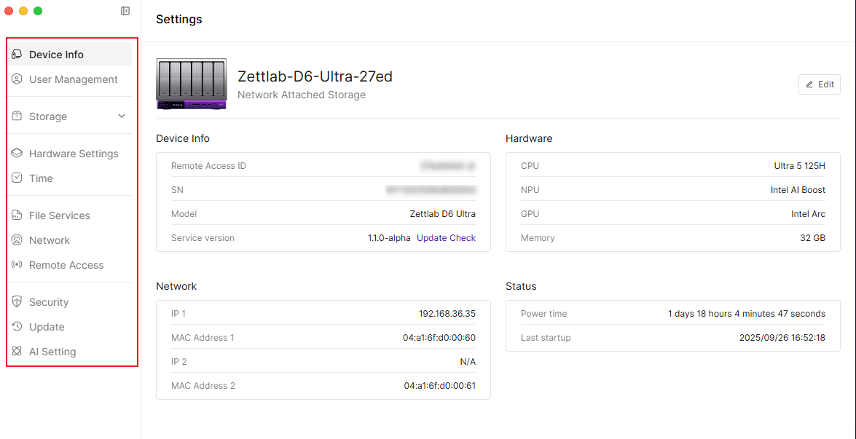Click the Storage icon in sidebar
The width and height of the screenshot is (856, 439).
tap(17, 116)
